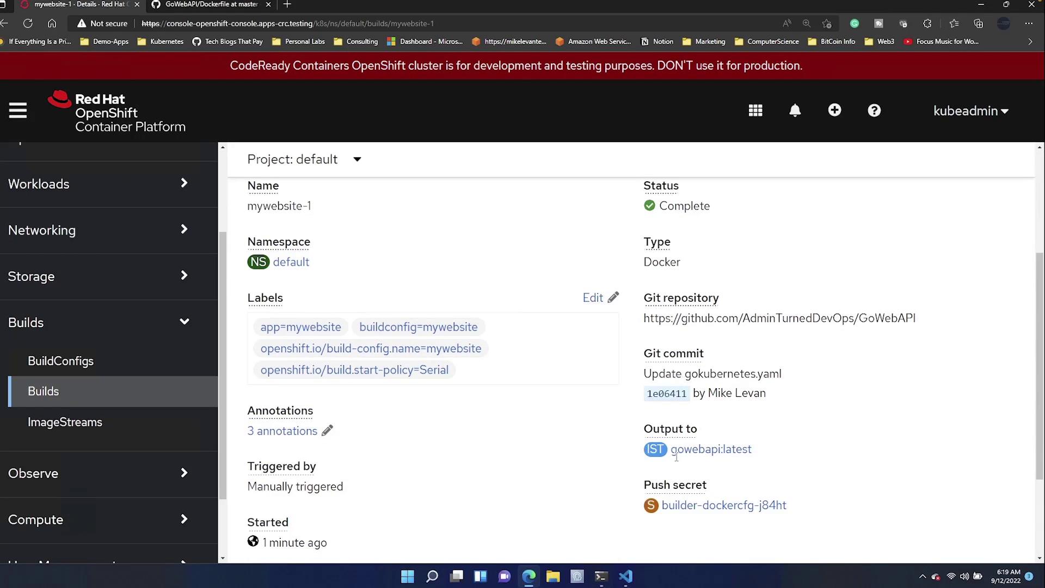Open the application launcher grid icon
Screen dimensions: 1045x588
tap(755, 111)
